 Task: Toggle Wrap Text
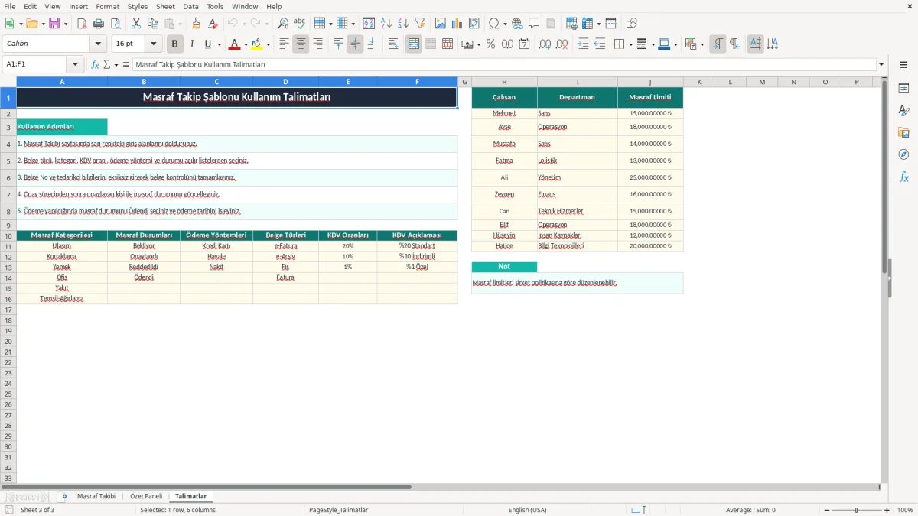(x=393, y=44)
